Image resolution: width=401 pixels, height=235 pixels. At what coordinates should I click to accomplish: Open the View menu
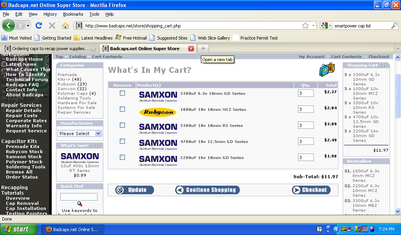pos(33,14)
